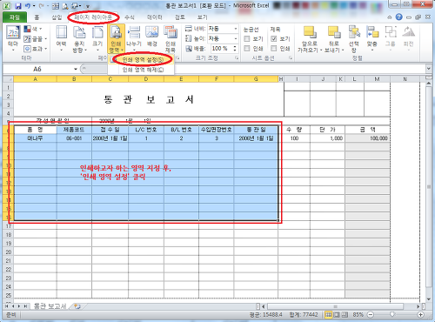Click the first-sheet navigation arrow
Image resolution: width=435 pixels, height=322 pixels.
(7, 306)
